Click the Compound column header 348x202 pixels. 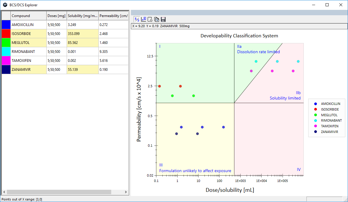29,16
